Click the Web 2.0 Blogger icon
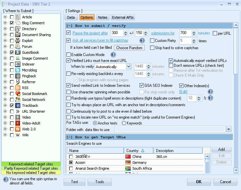This screenshot has width=241, height=190. point(18,129)
